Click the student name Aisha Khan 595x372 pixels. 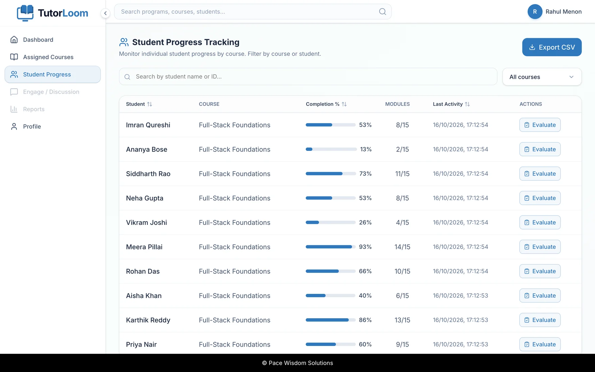click(144, 296)
